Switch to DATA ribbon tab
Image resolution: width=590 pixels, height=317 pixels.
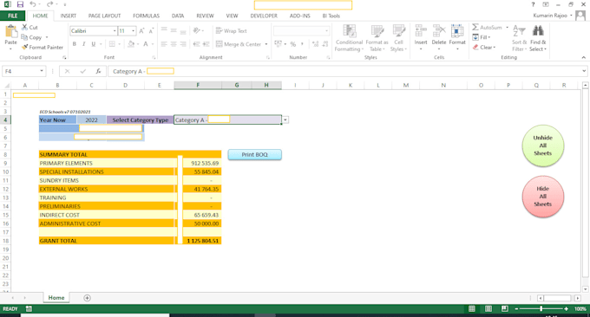pos(178,16)
